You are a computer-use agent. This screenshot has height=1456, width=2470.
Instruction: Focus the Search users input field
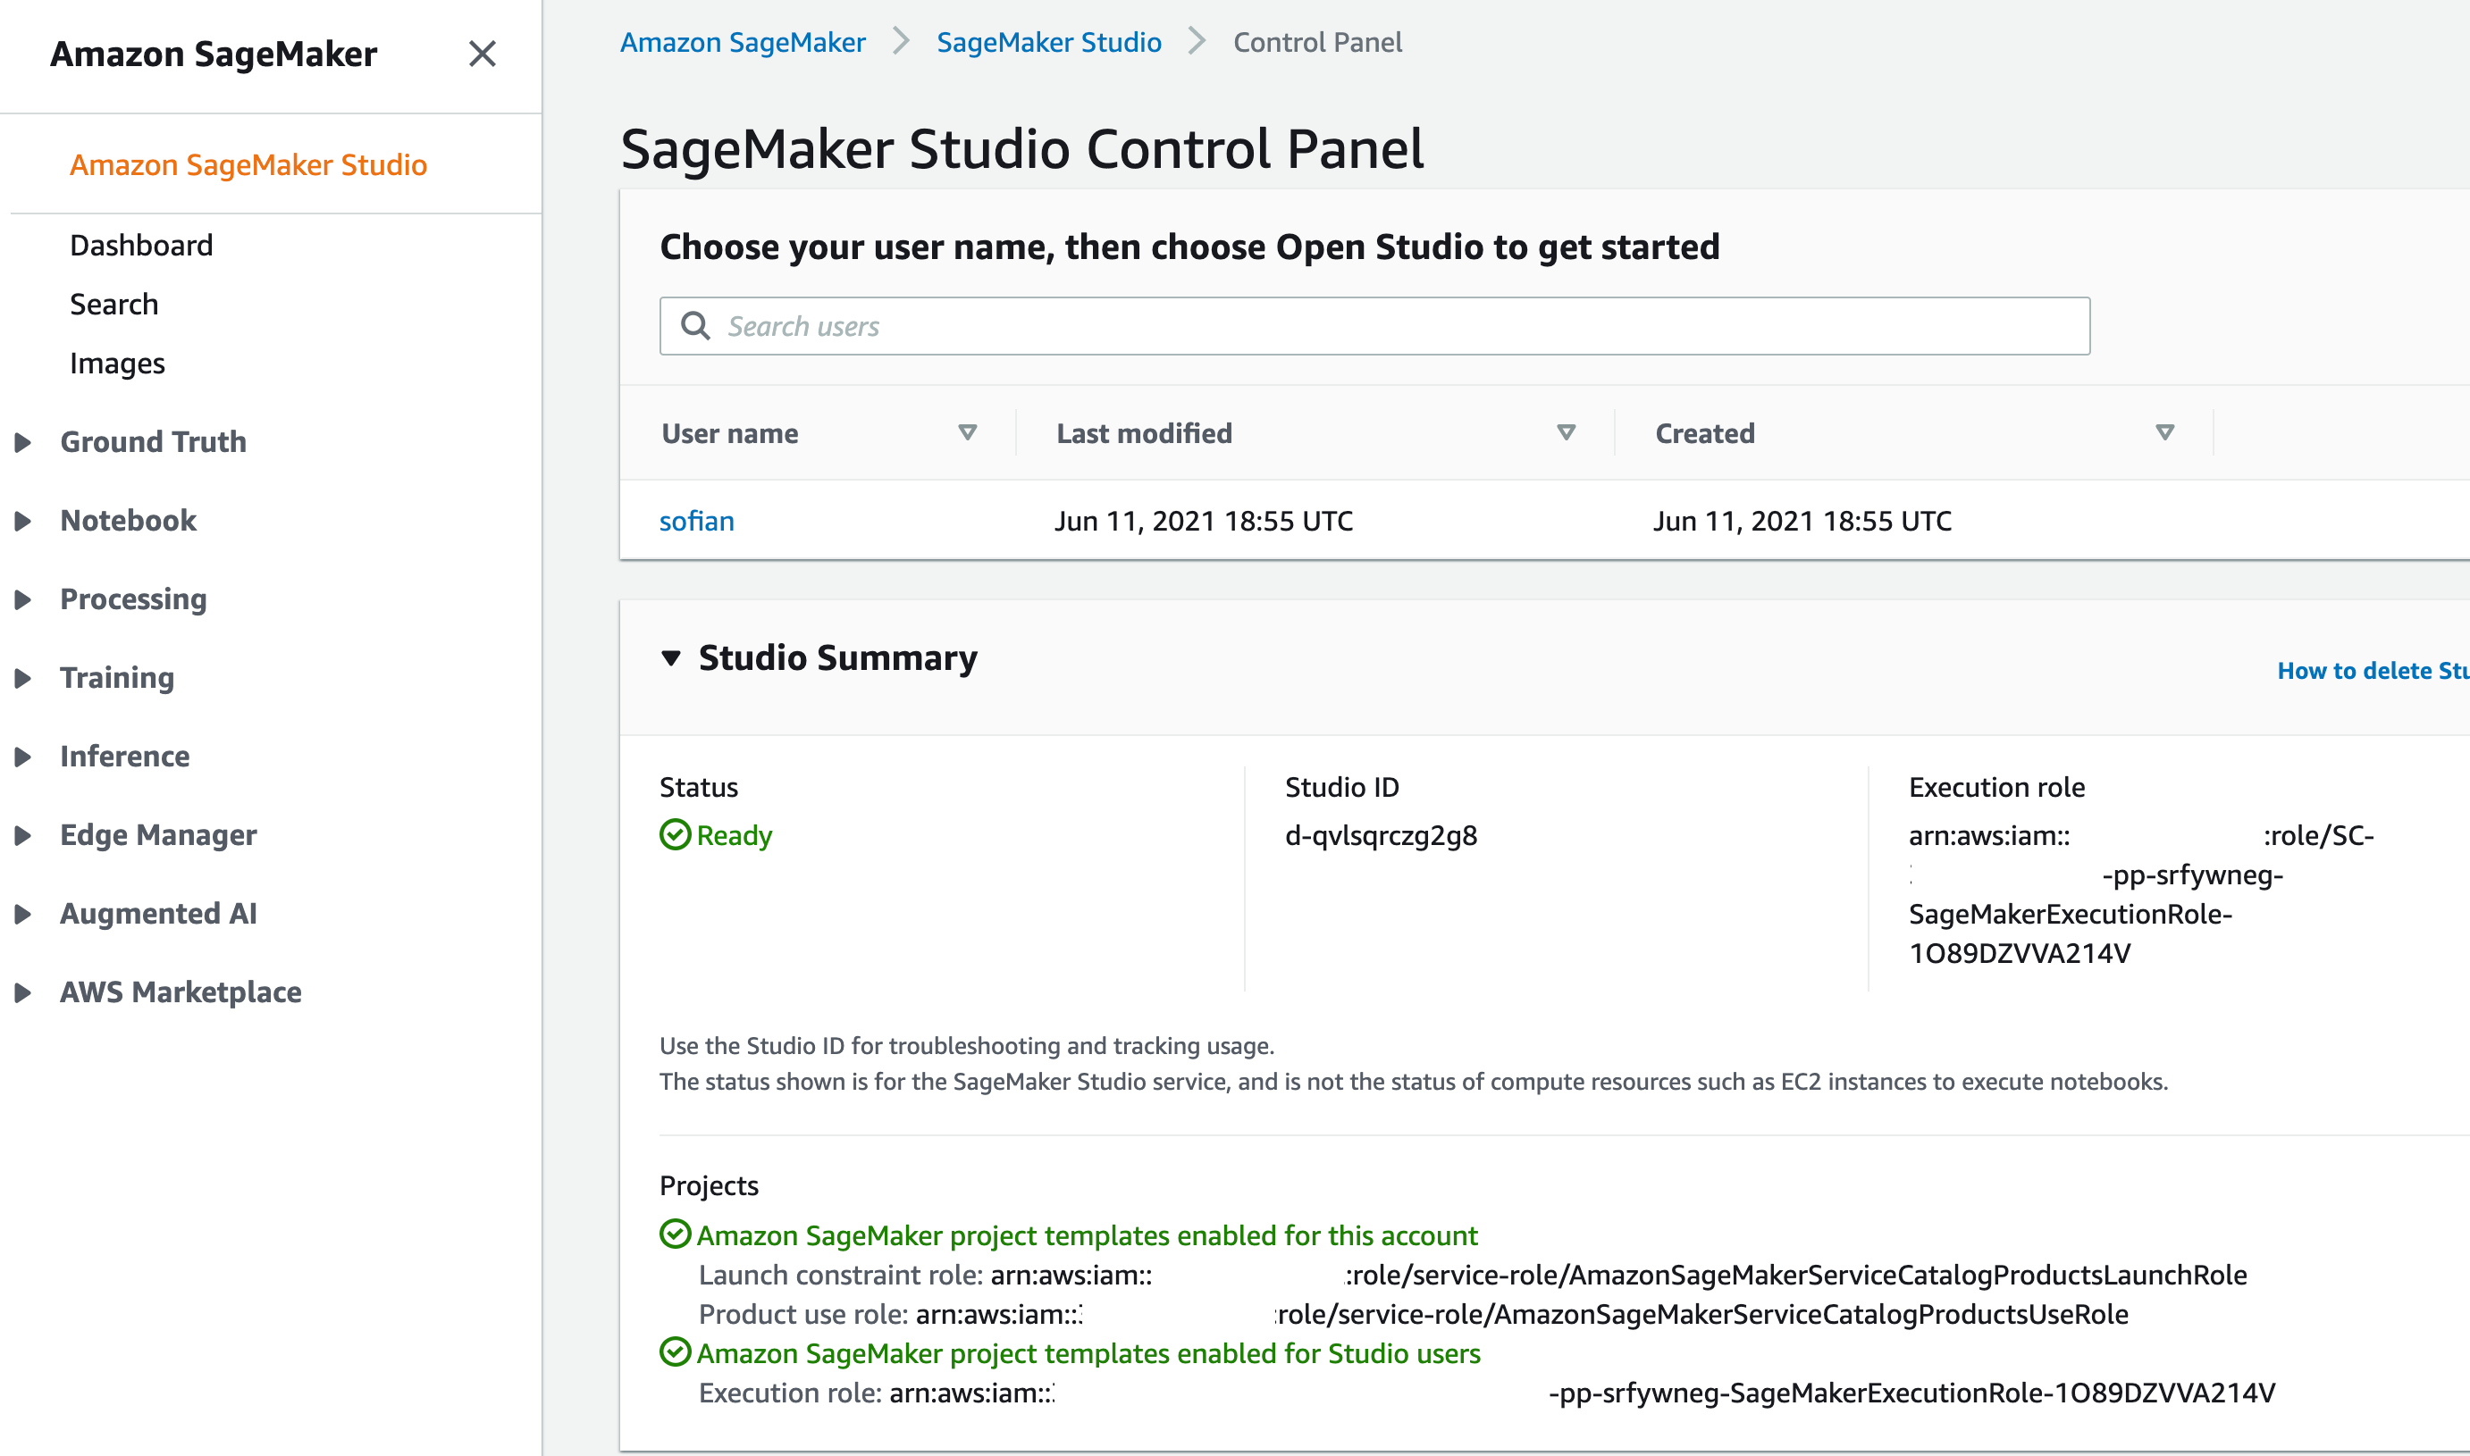[1374, 326]
